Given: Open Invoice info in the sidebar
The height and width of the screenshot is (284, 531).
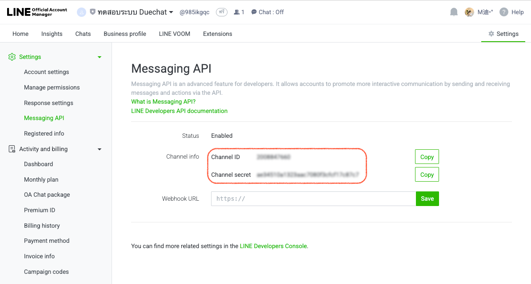Looking at the screenshot, I should pyautogui.click(x=39, y=257).
